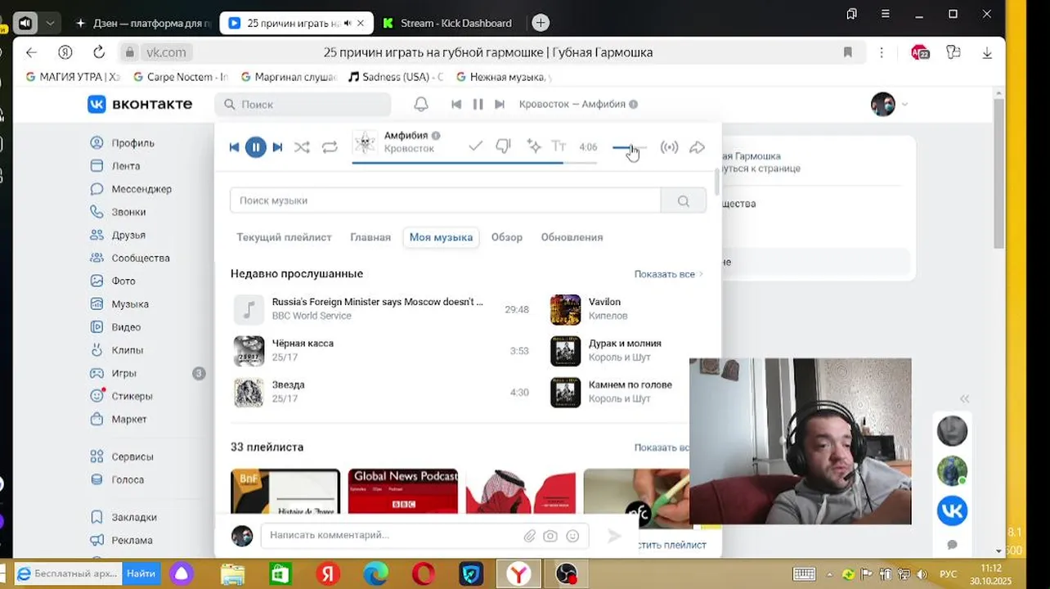Open the Обновления tab
This screenshot has height=589, width=1050.
(x=572, y=237)
